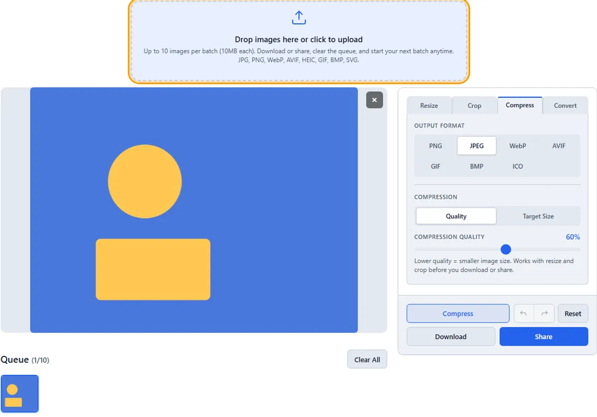Switch to the Crop tab
This screenshot has width=597, height=417.
tap(474, 105)
